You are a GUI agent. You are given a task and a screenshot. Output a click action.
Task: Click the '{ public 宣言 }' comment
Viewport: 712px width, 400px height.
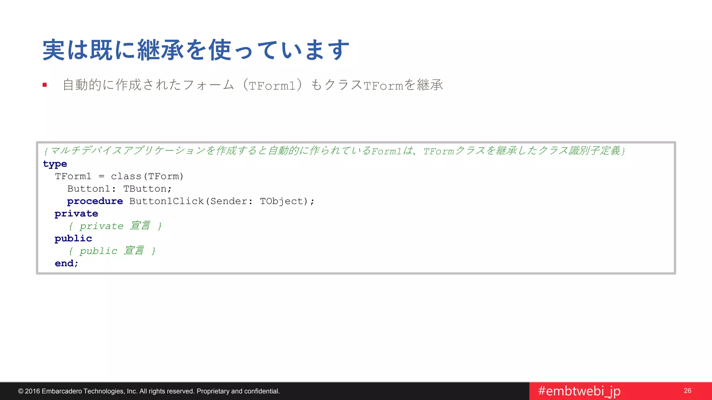coord(112,251)
